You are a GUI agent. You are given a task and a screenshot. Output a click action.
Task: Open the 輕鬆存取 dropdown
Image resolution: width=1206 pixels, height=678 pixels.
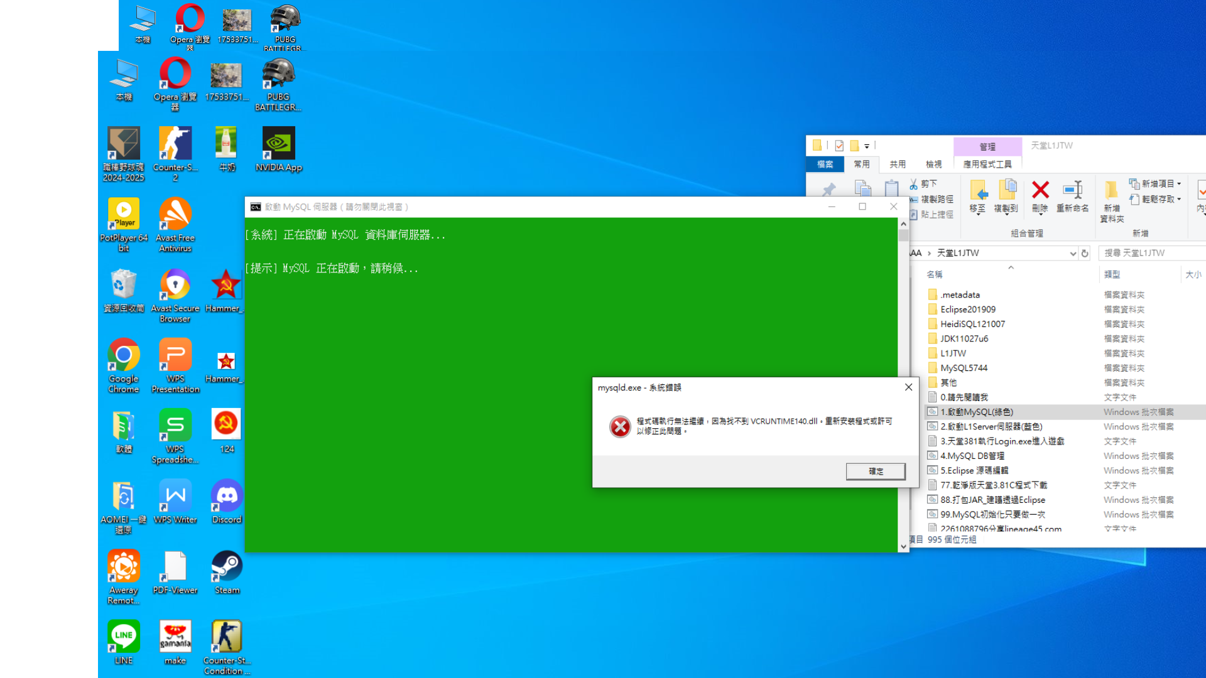(x=1156, y=199)
